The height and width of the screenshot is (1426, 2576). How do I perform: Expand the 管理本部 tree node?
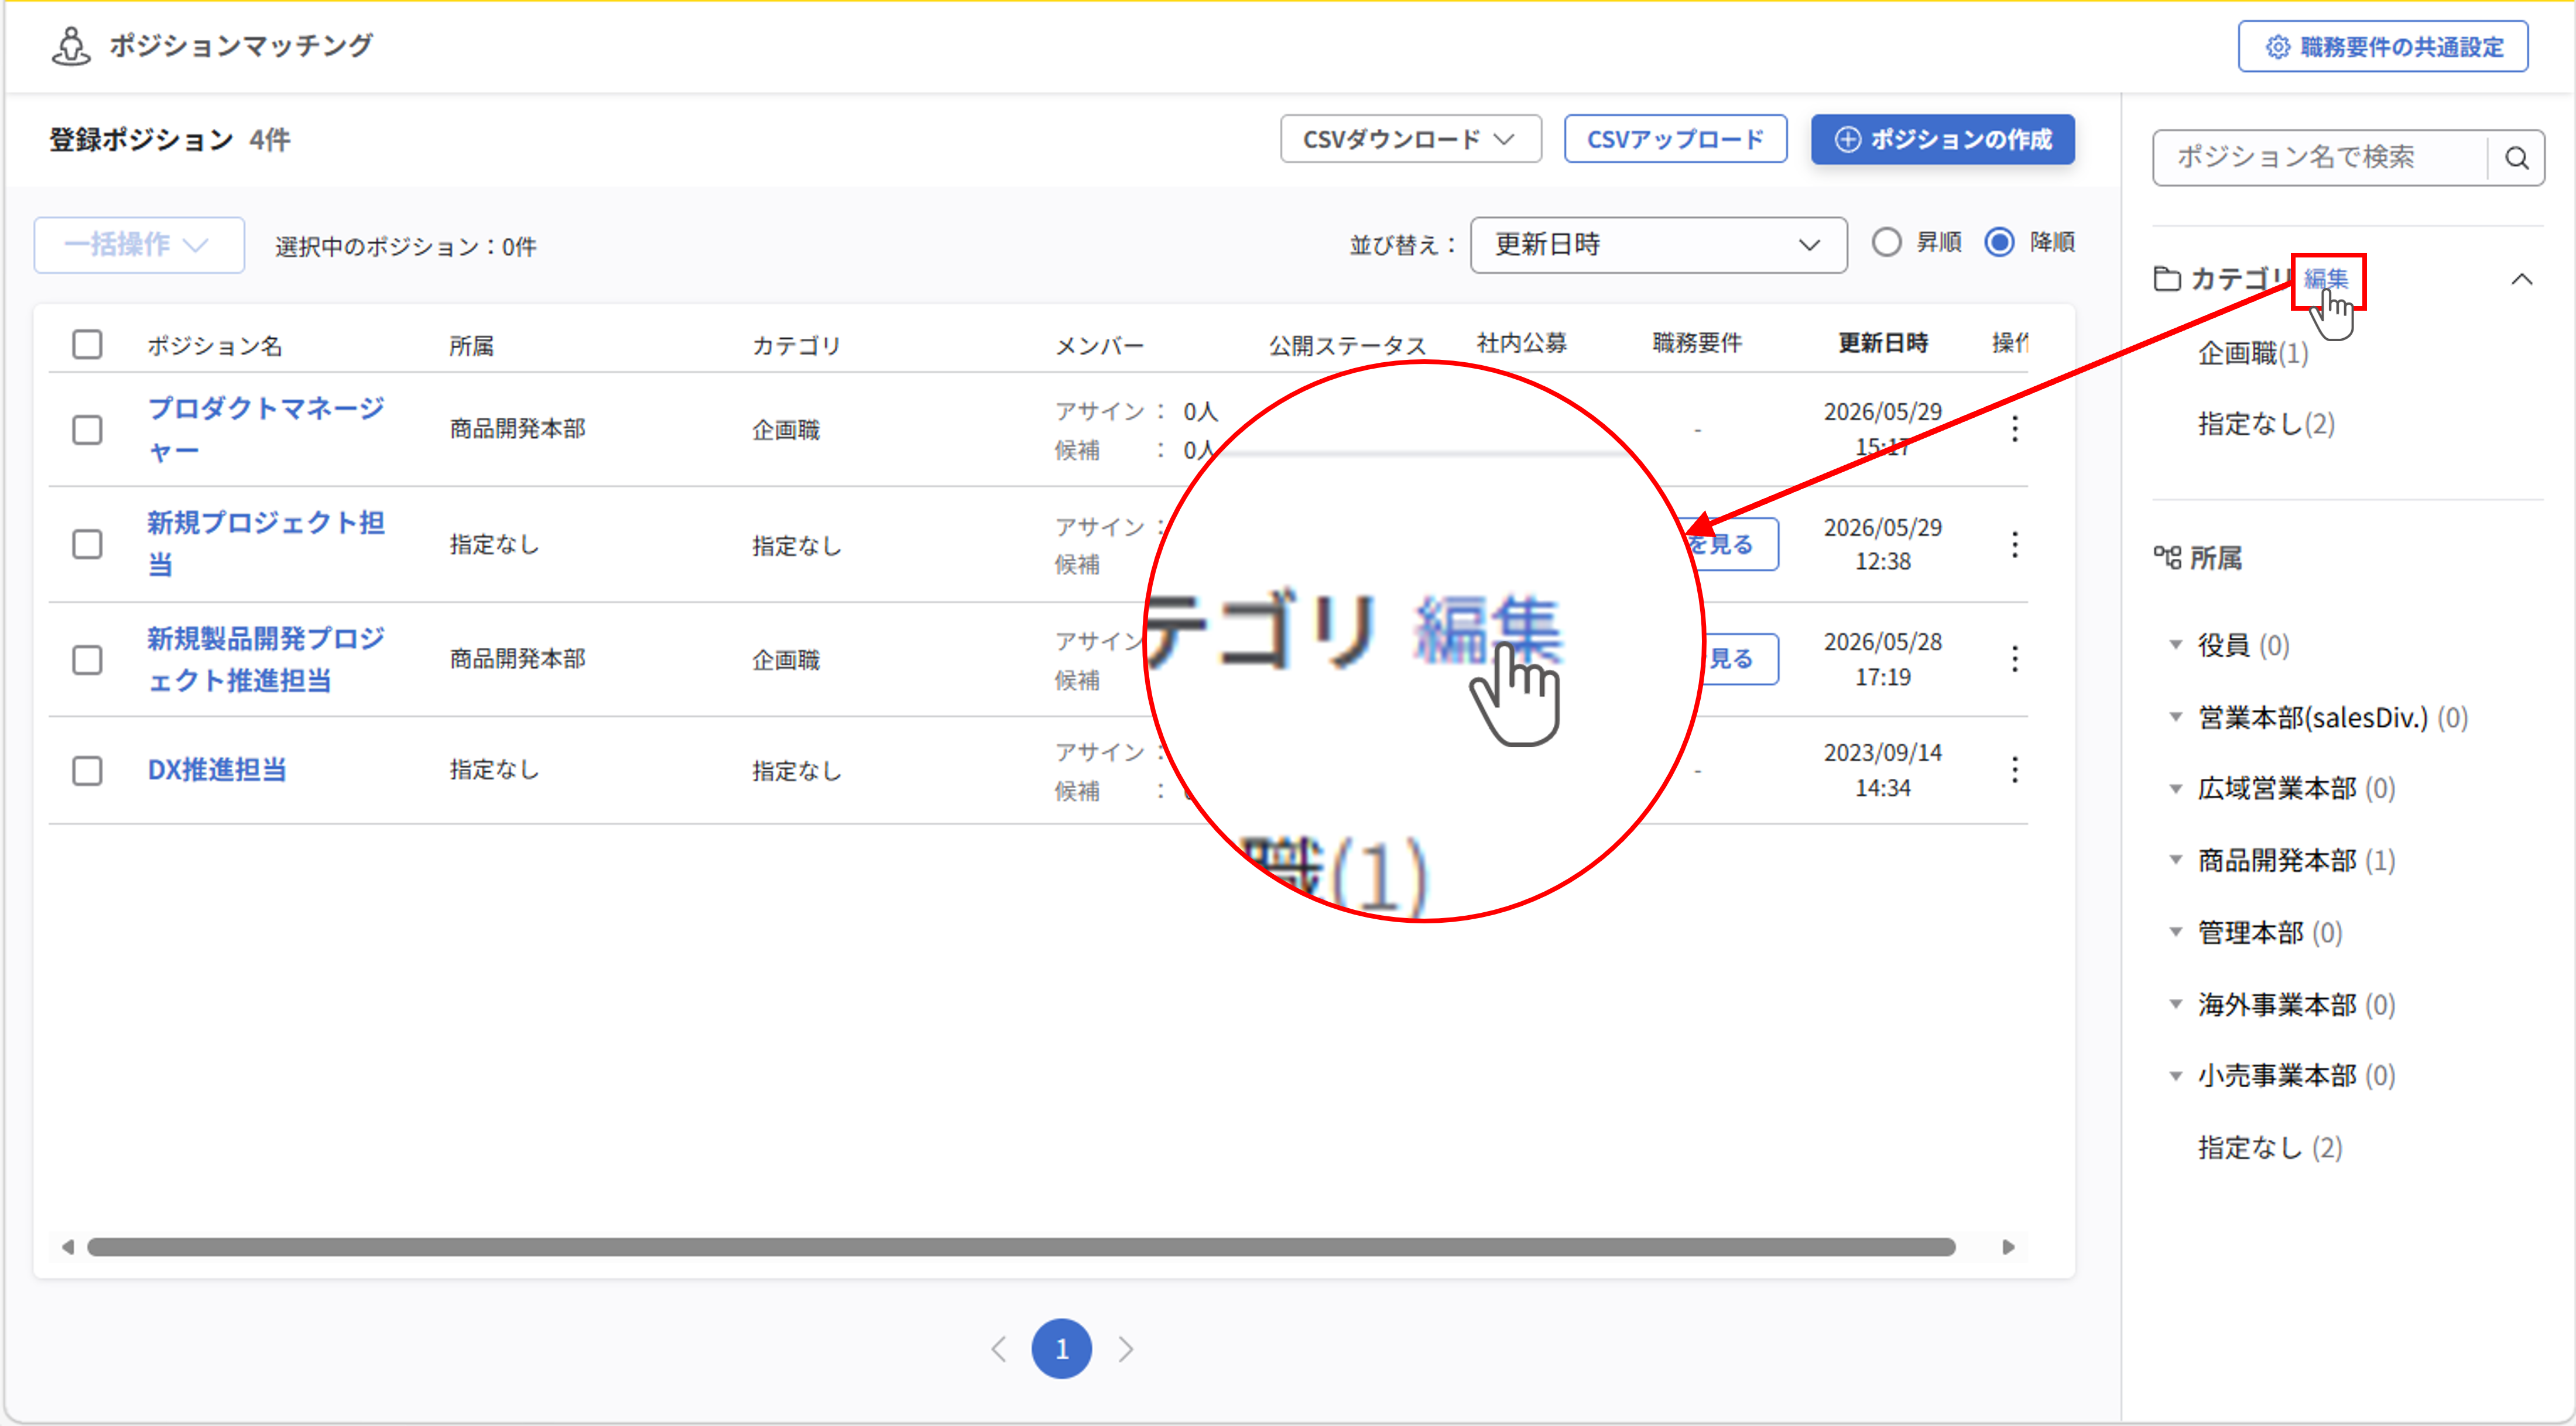pos(2175,932)
